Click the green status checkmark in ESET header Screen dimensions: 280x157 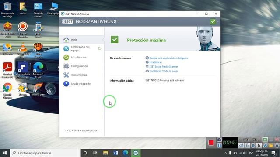[213, 22]
